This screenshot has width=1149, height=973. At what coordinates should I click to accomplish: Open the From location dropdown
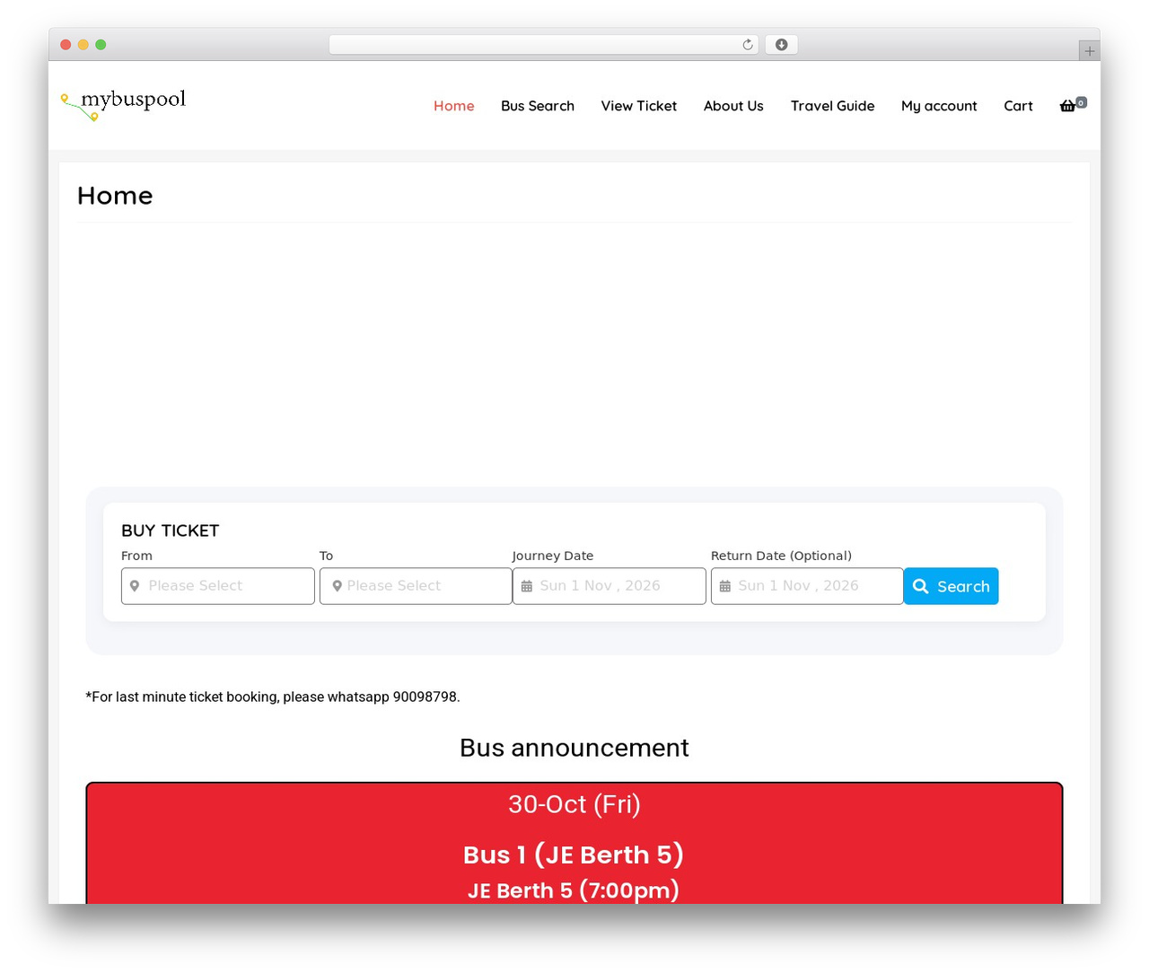218,586
